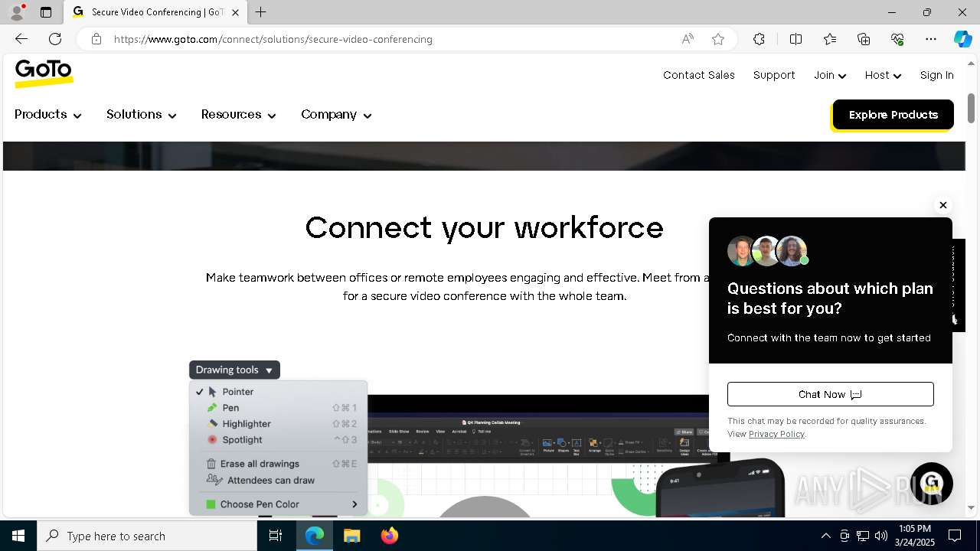Screen dimensions: 980x551
Task: Open browser Extensions menu
Action: (759, 39)
